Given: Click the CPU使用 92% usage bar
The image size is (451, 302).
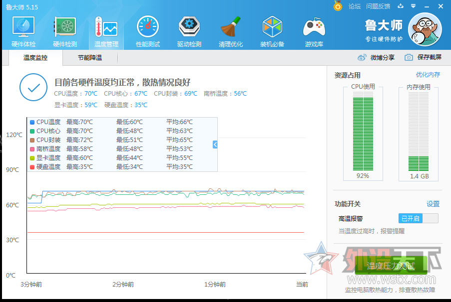Looking at the screenshot, I should point(363,131).
